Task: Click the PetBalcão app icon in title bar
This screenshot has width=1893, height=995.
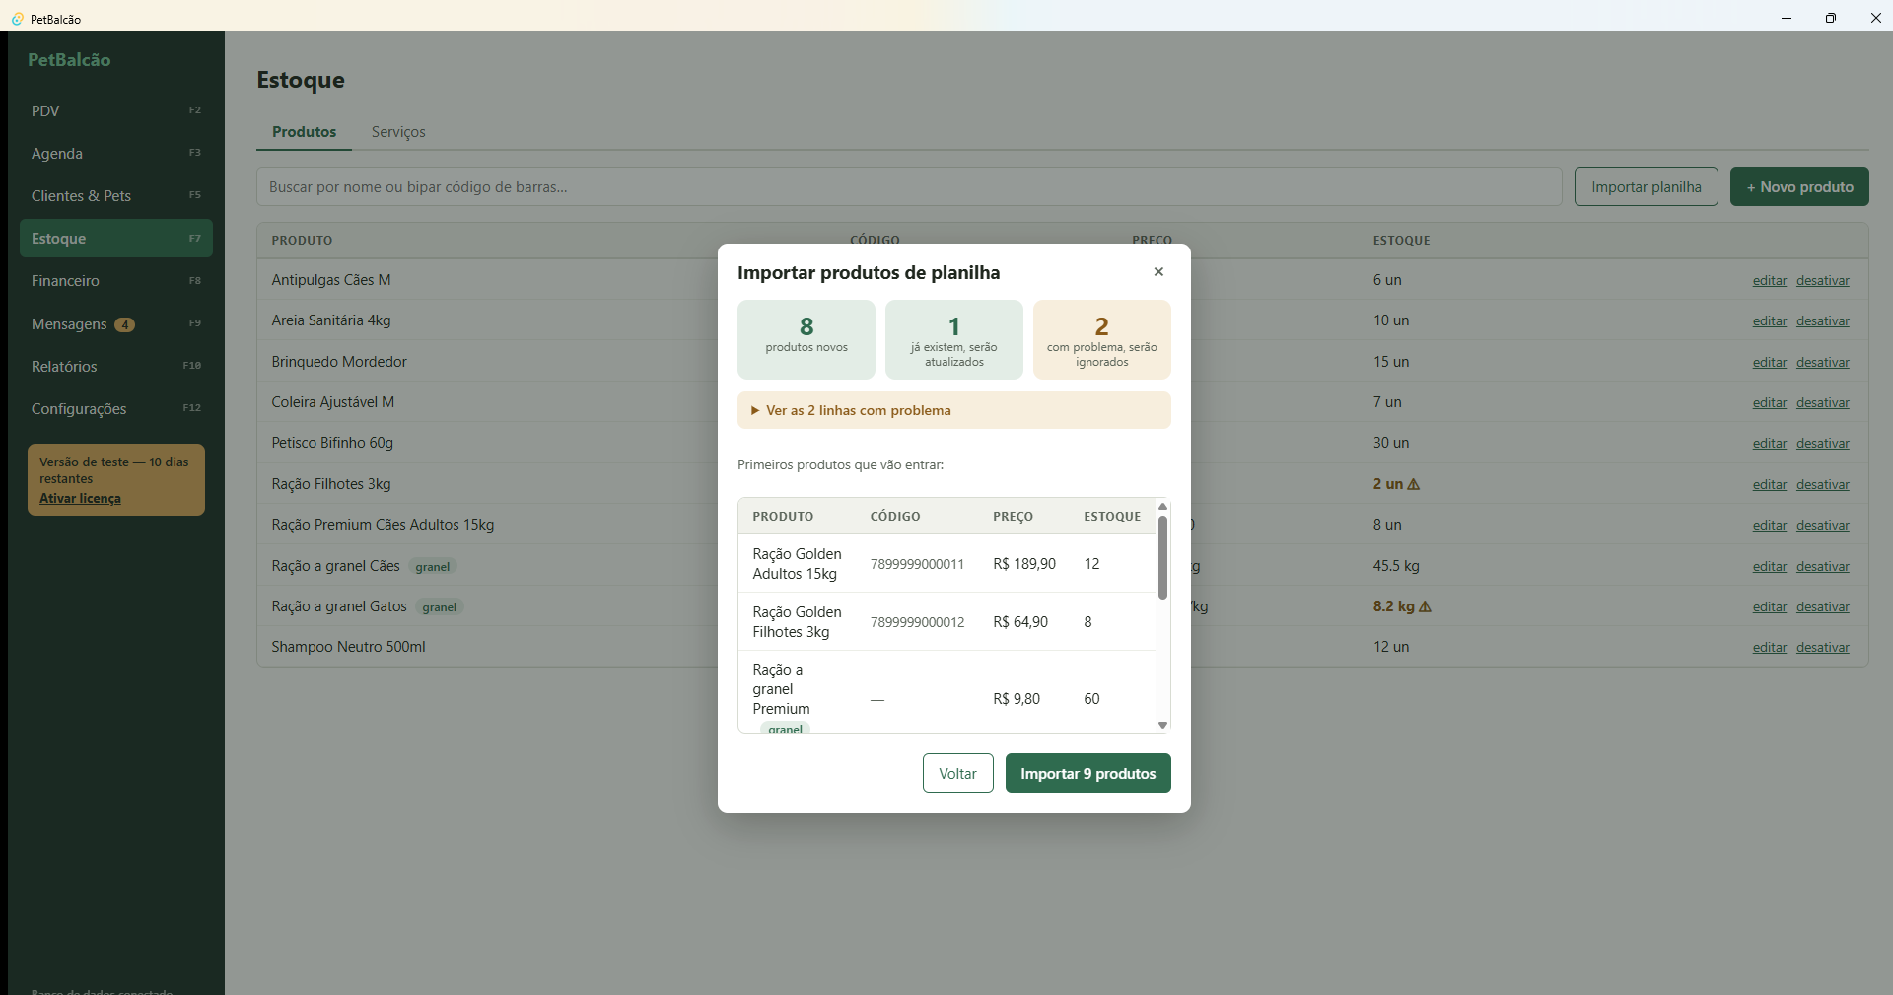Action: 17,19
